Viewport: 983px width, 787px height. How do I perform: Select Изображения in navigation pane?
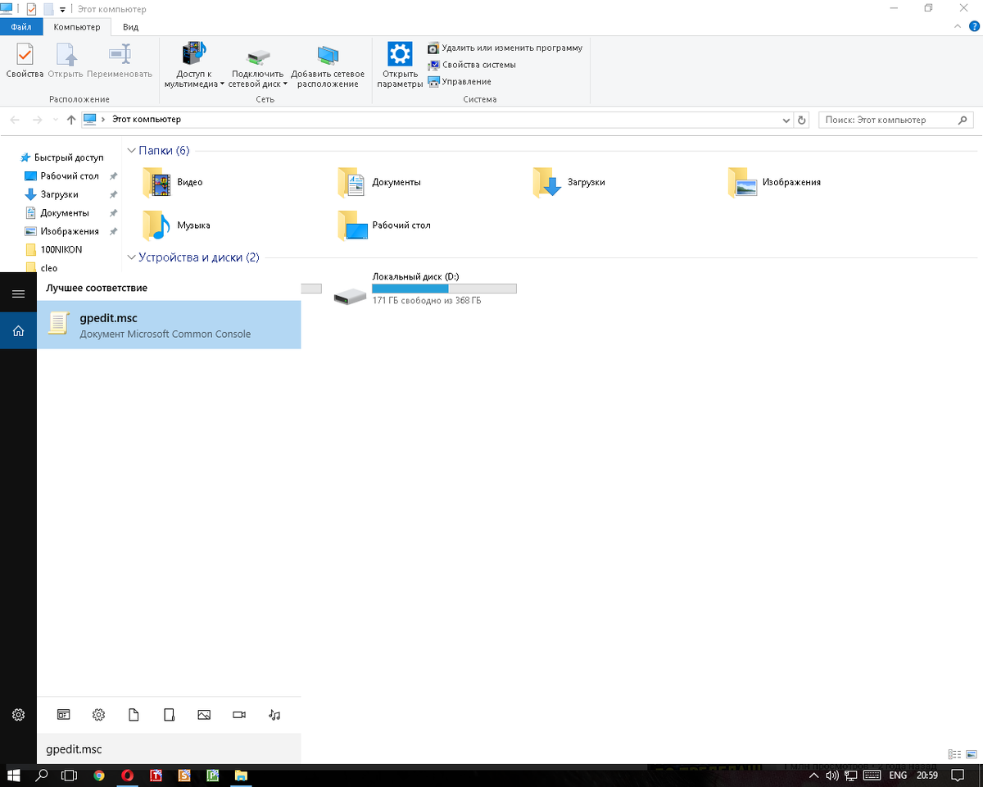[x=61, y=231]
